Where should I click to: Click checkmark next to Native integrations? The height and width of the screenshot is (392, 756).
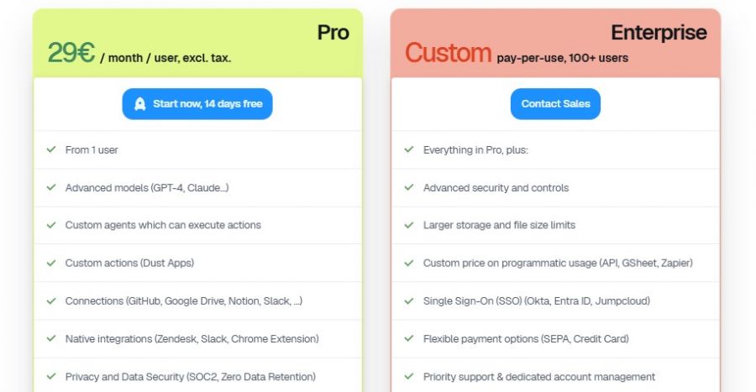point(51,338)
